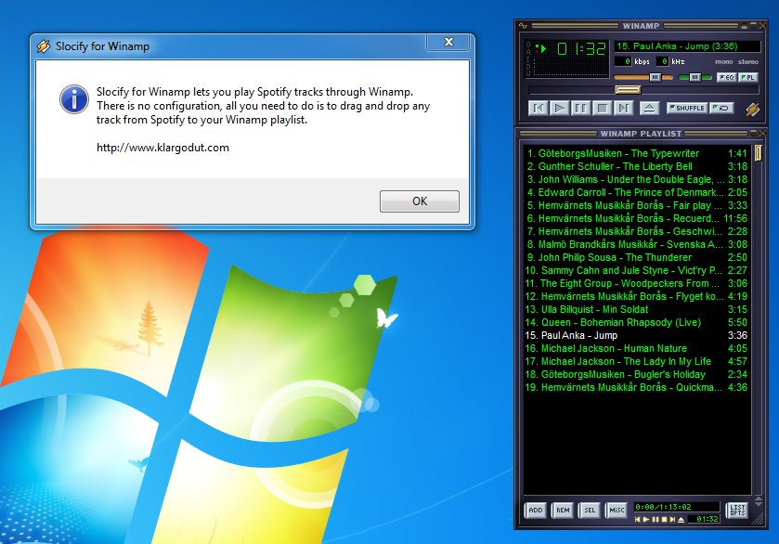Select track 7 'Hemvärnets Musikkår Borås - Geschwi...'
This screenshot has height=544, width=779.
[636, 231]
